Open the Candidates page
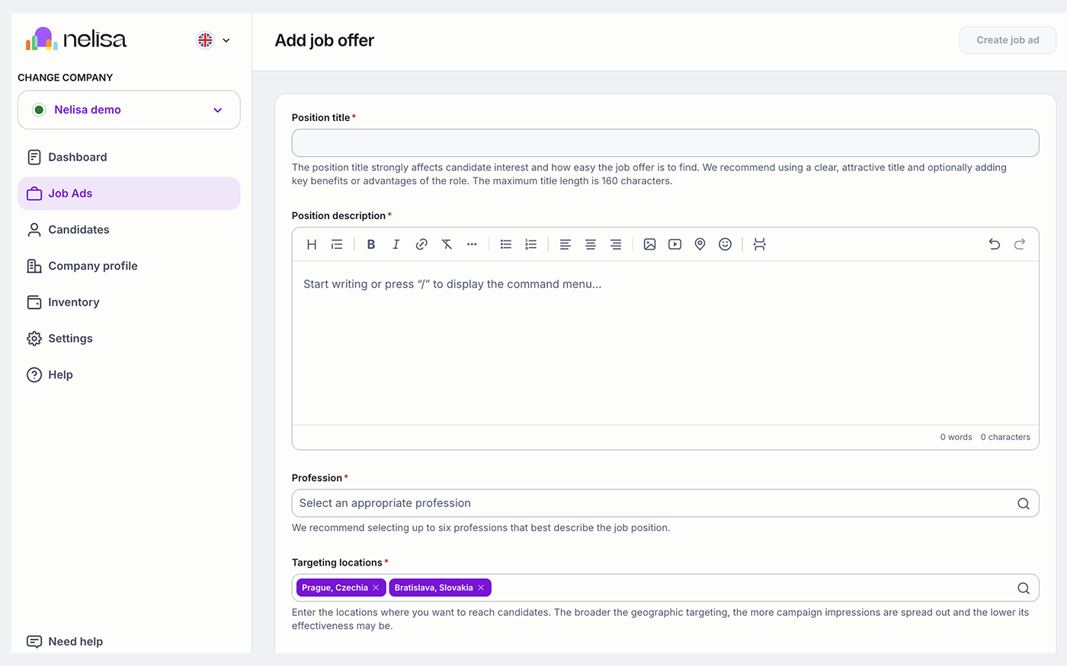The height and width of the screenshot is (666, 1067). (x=129, y=230)
